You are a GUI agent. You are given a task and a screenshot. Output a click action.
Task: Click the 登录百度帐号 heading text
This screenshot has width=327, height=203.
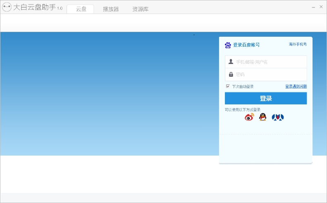pos(246,45)
